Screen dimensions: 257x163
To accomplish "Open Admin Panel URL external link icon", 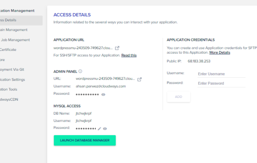I will pyautogui.click(x=139, y=79).
